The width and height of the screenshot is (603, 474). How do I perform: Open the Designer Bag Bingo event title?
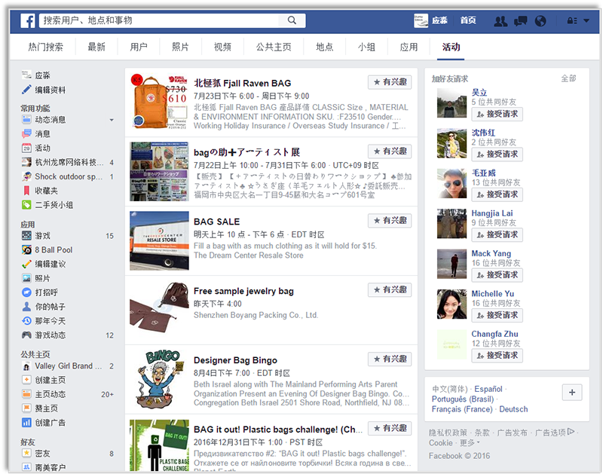[235, 361]
